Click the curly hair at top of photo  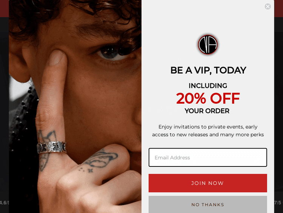[72, 11]
